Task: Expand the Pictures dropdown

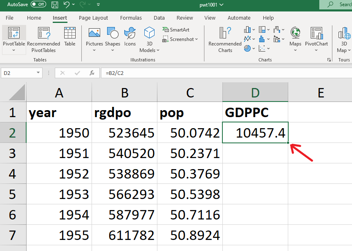Action: click(94, 50)
